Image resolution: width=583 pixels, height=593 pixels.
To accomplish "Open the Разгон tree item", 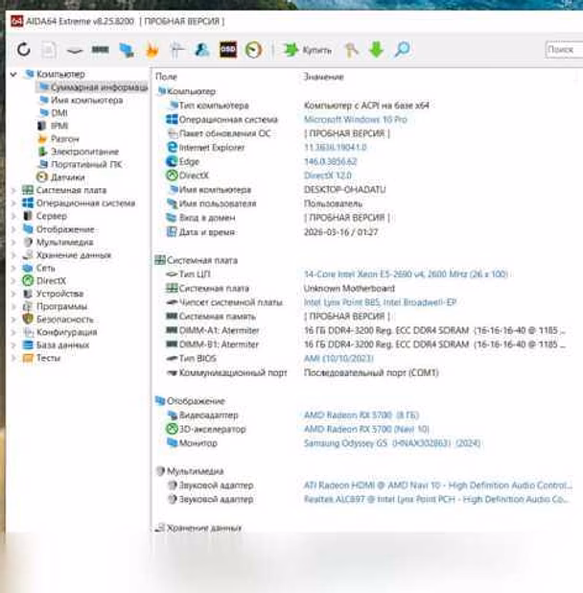I will [x=58, y=139].
